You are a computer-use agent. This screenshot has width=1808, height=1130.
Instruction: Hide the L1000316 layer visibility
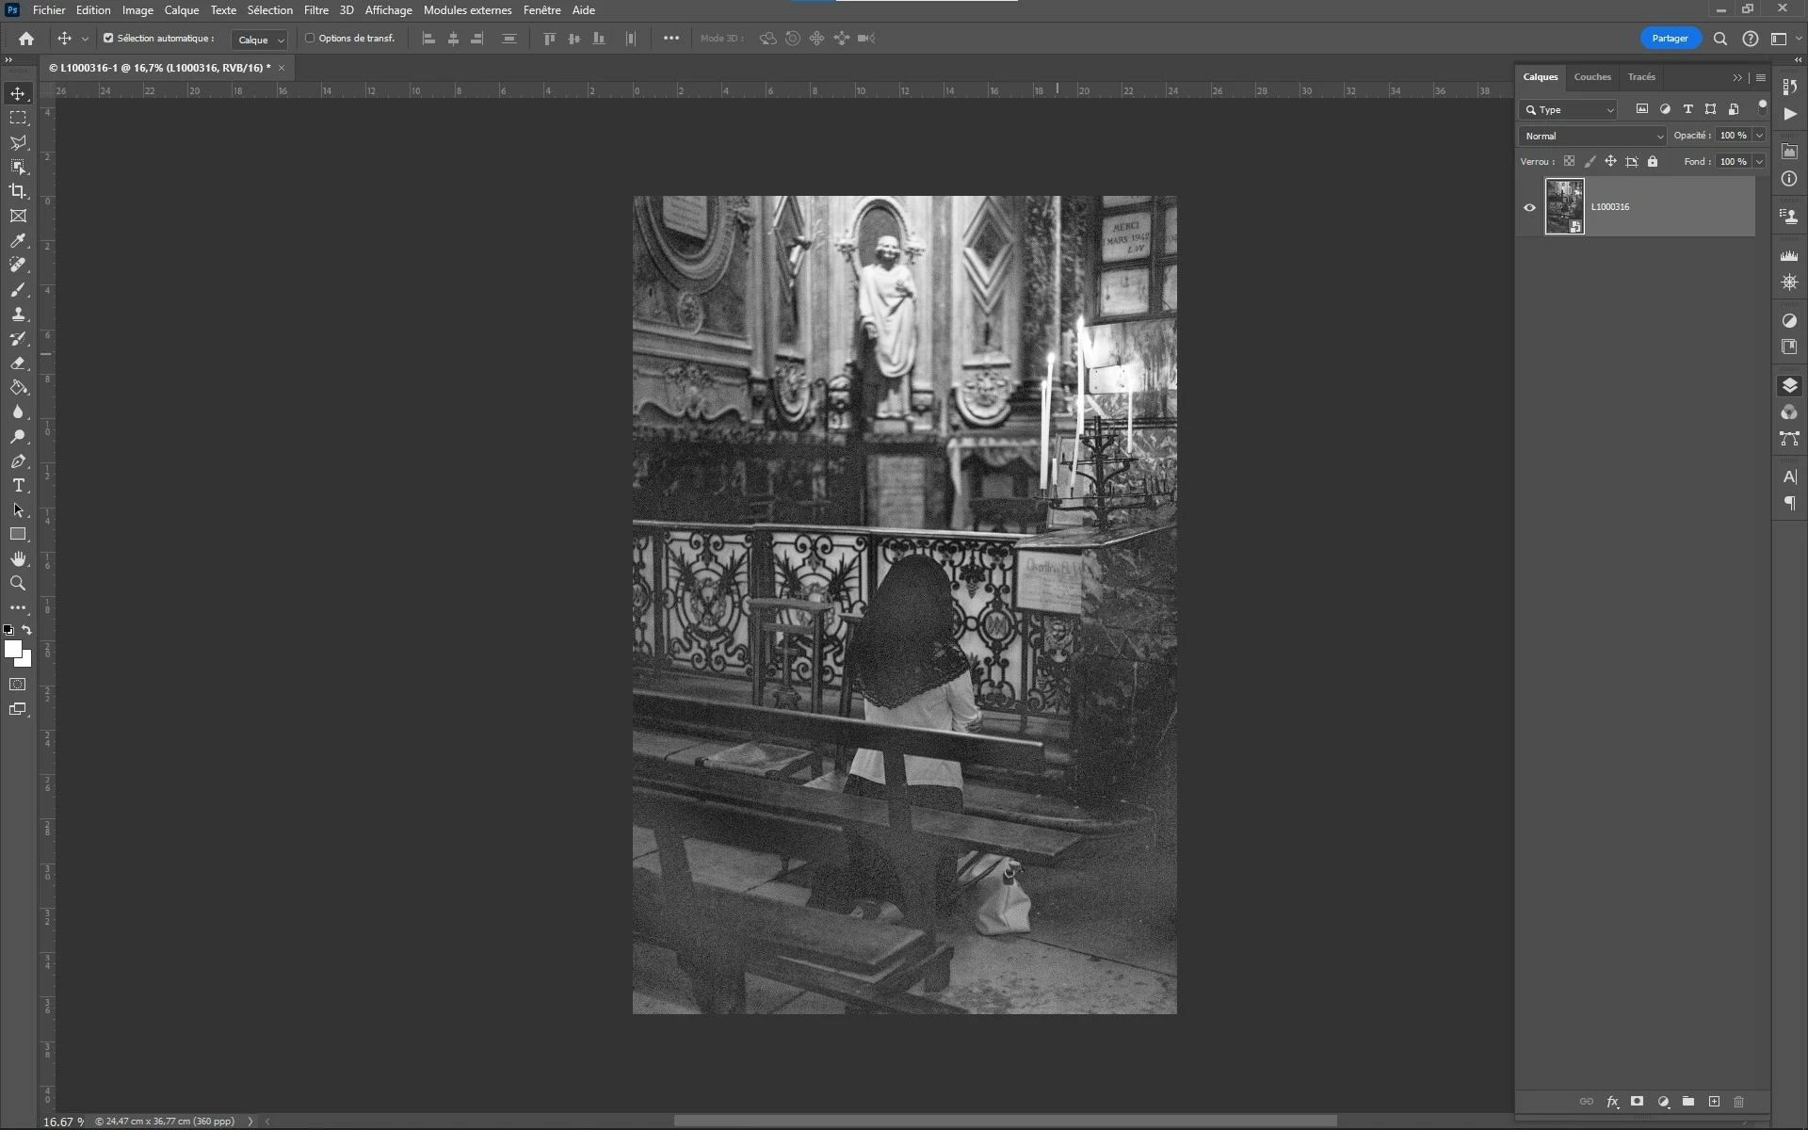point(1529,207)
